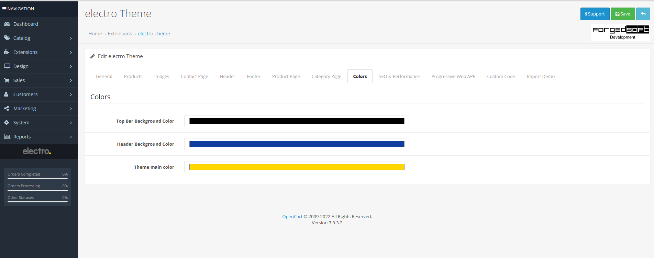Click the System gear icon
The height and width of the screenshot is (258, 654).
pyautogui.click(x=7, y=122)
